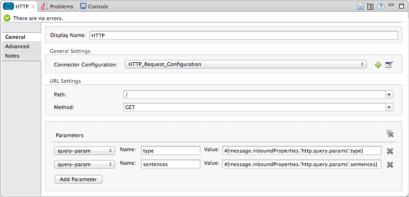The height and width of the screenshot is (197, 409).
Task: Switch to the Problems tab
Action: point(57,7)
